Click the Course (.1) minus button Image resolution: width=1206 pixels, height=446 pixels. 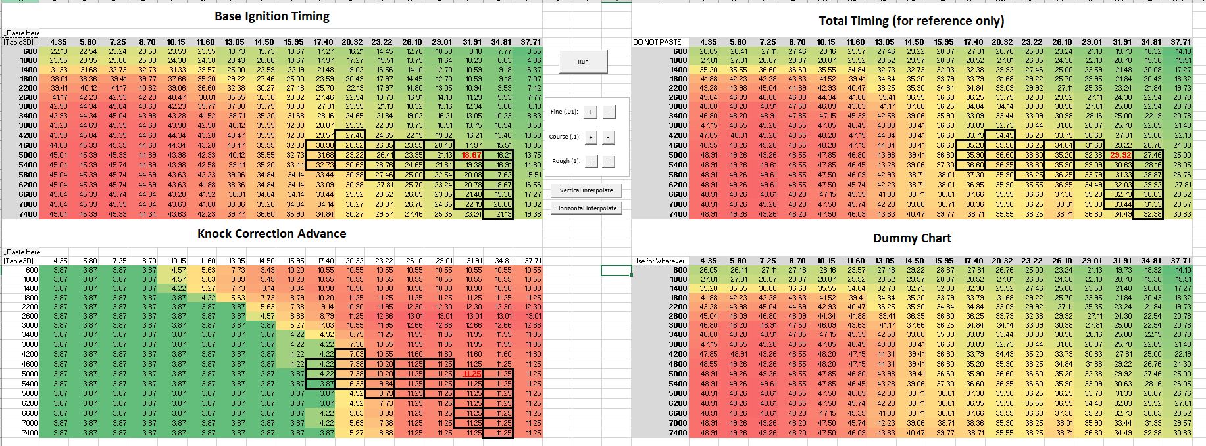pos(609,137)
